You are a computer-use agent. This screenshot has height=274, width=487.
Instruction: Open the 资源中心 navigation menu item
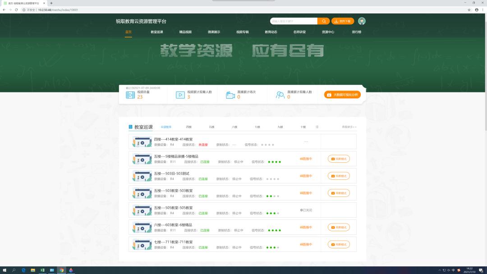click(x=328, y=32)
